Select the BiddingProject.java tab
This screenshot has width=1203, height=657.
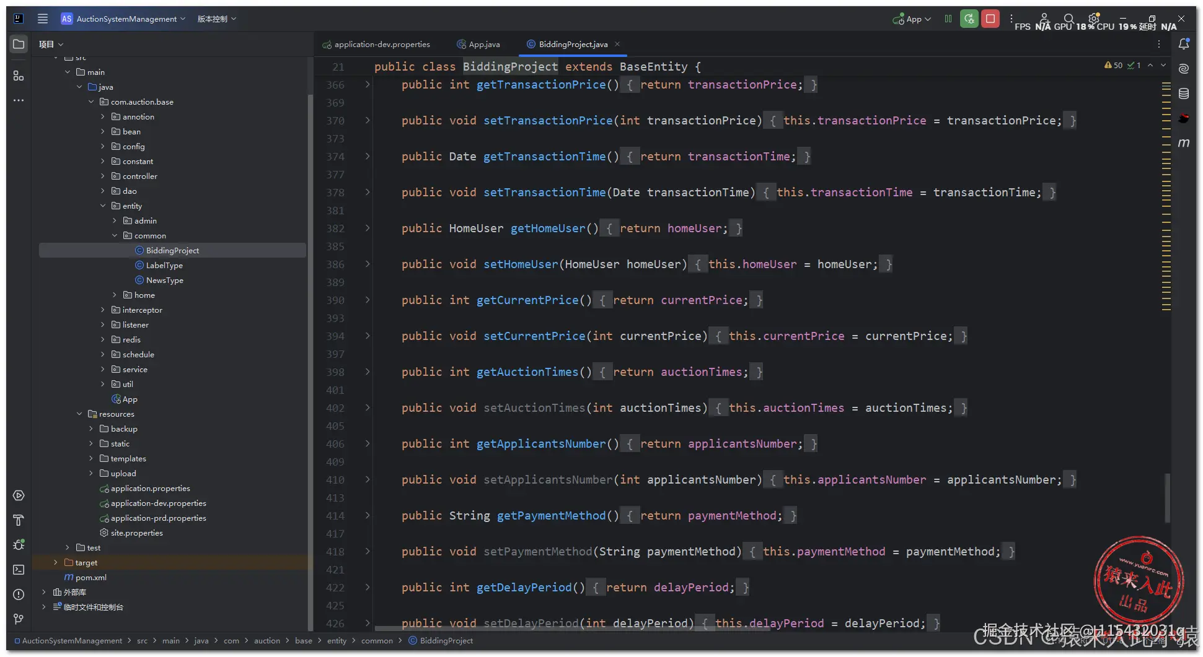[x=573, y=44]
